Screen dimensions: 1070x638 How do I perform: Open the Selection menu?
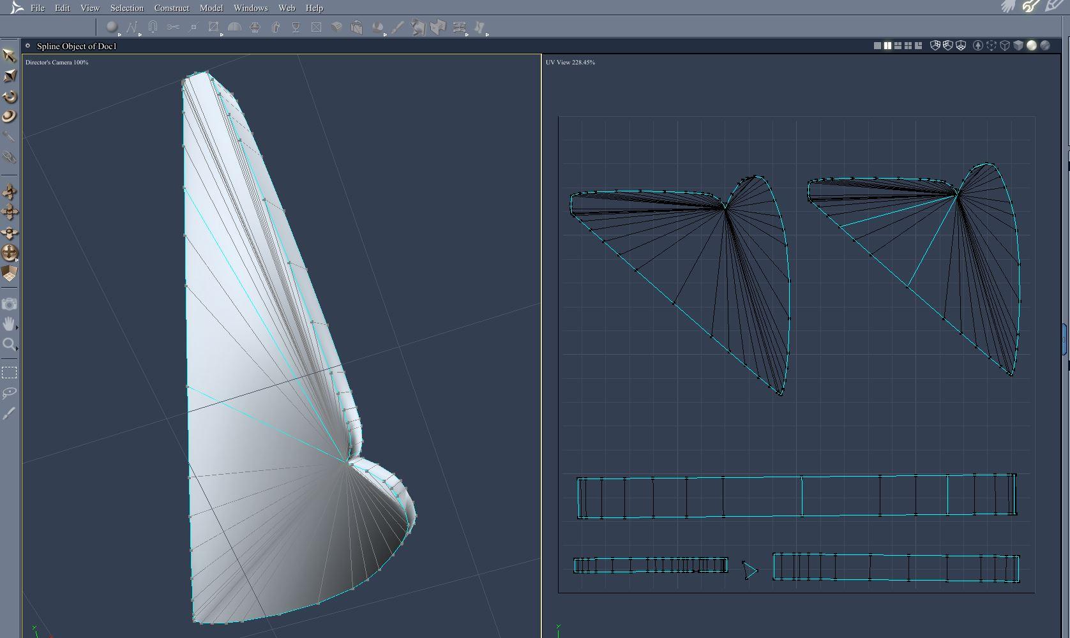(126, 8)
